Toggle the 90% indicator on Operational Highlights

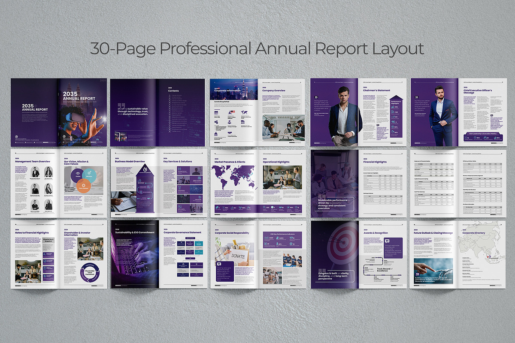(289, 208)
